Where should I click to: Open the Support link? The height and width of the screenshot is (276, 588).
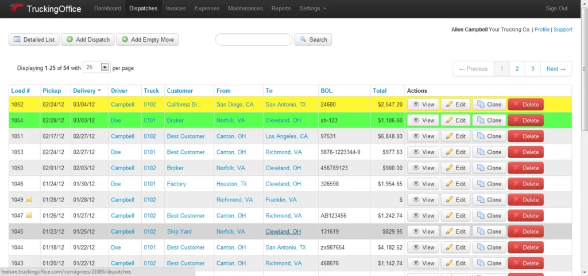coord(563,29)
